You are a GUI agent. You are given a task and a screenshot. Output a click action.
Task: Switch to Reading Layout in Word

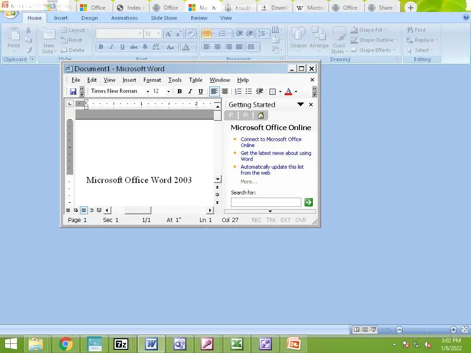(99, 210)
